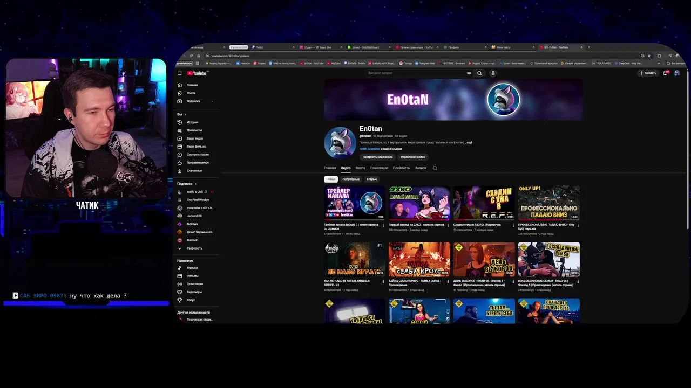Viewport: 691px width, 388px height.
Task: Click the browser address bar
Action: click(x=421, y=56)
